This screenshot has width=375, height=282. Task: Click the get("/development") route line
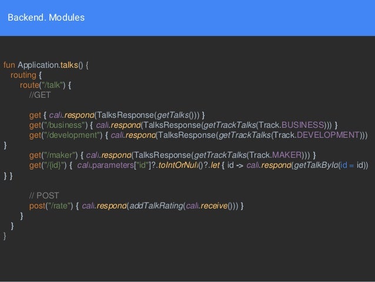[198, 135]
